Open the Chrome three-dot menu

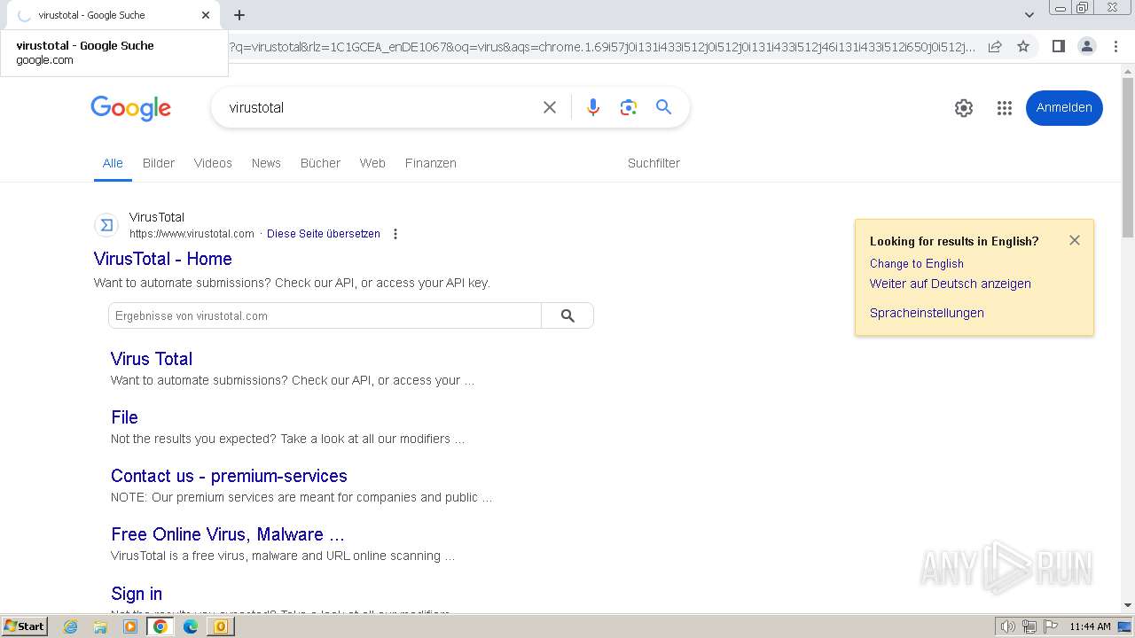[1115, 46]
